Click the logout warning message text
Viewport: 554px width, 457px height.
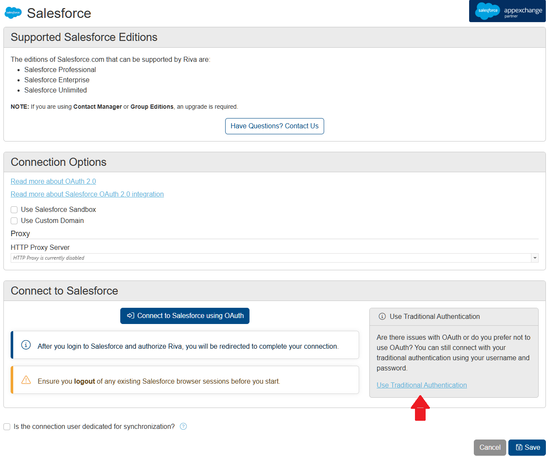[159, 381]
